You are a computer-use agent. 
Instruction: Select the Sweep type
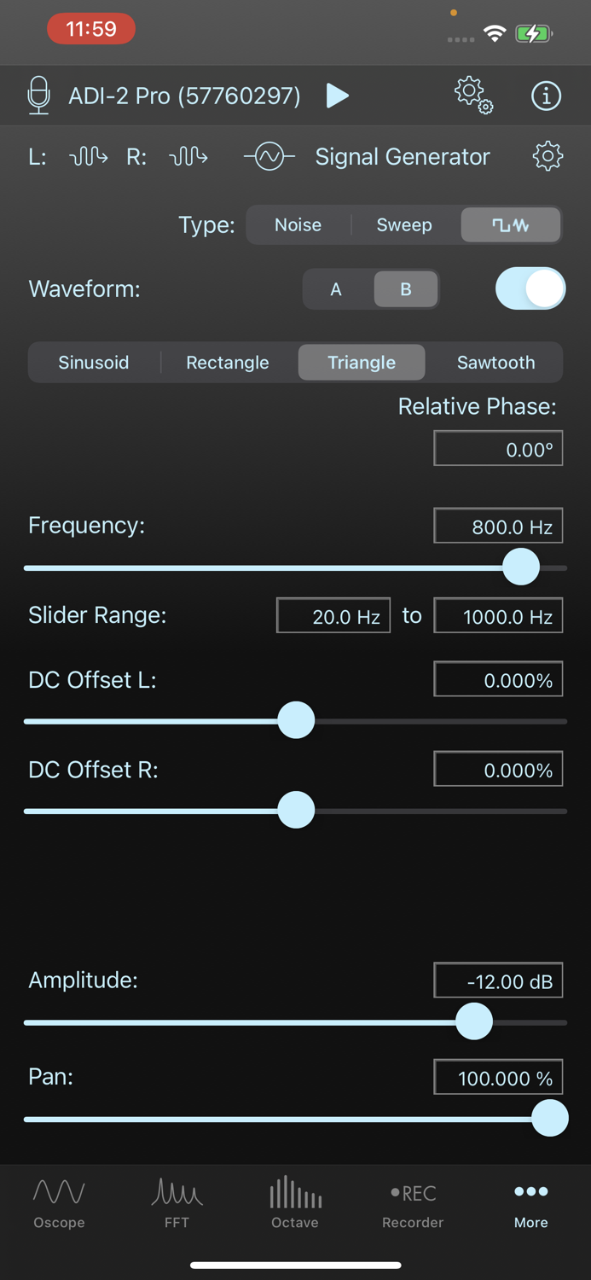pos(404,224)
